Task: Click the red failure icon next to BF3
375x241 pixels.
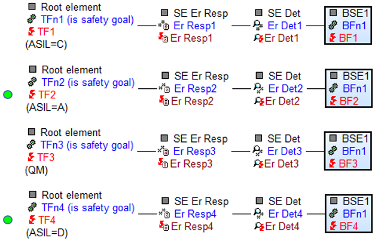Action: (x=333, y=163)
